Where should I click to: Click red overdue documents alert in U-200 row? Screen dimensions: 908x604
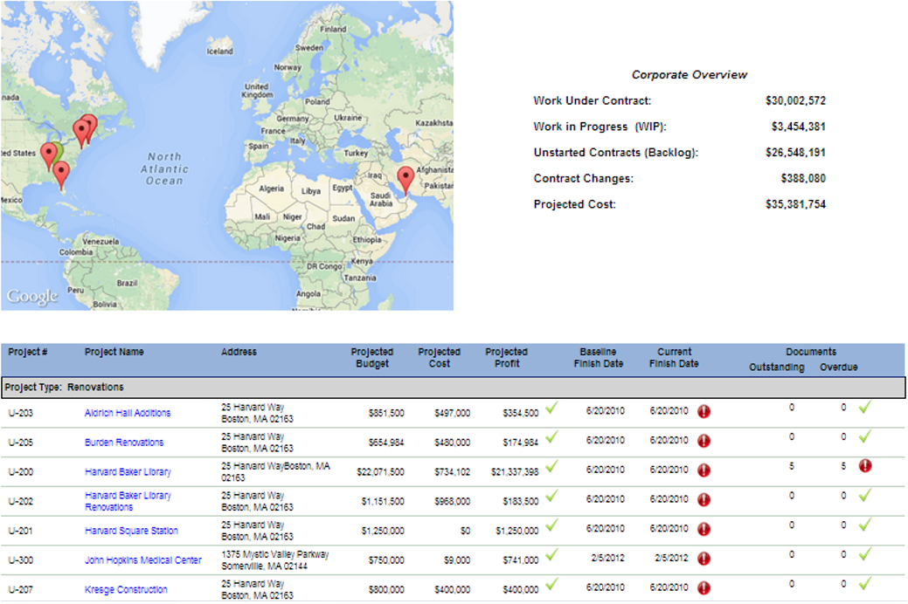pyautogui.click(x=865, y=466)
